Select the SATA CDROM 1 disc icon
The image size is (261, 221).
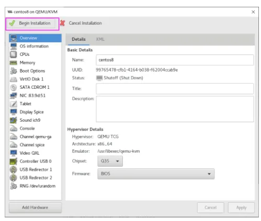(x=14, y=87)
